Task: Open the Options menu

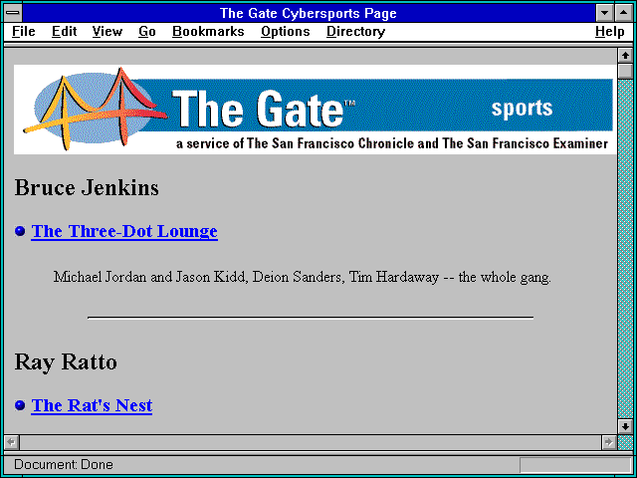Action: [x=286, y=31]
